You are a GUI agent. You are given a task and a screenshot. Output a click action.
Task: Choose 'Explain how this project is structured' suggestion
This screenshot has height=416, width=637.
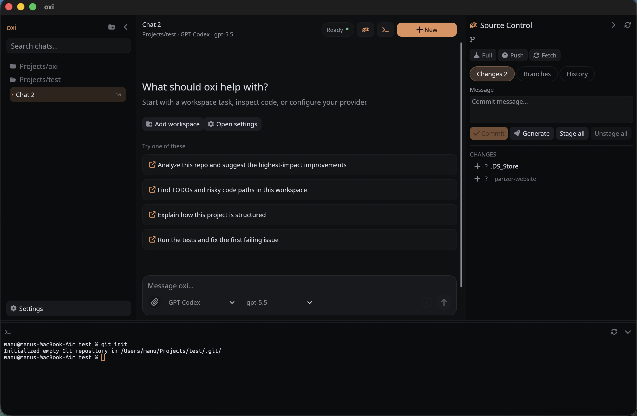(299, 215)
